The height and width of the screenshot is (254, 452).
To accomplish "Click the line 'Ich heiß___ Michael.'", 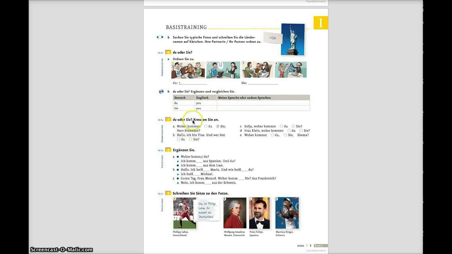I will tap(197, 174).
